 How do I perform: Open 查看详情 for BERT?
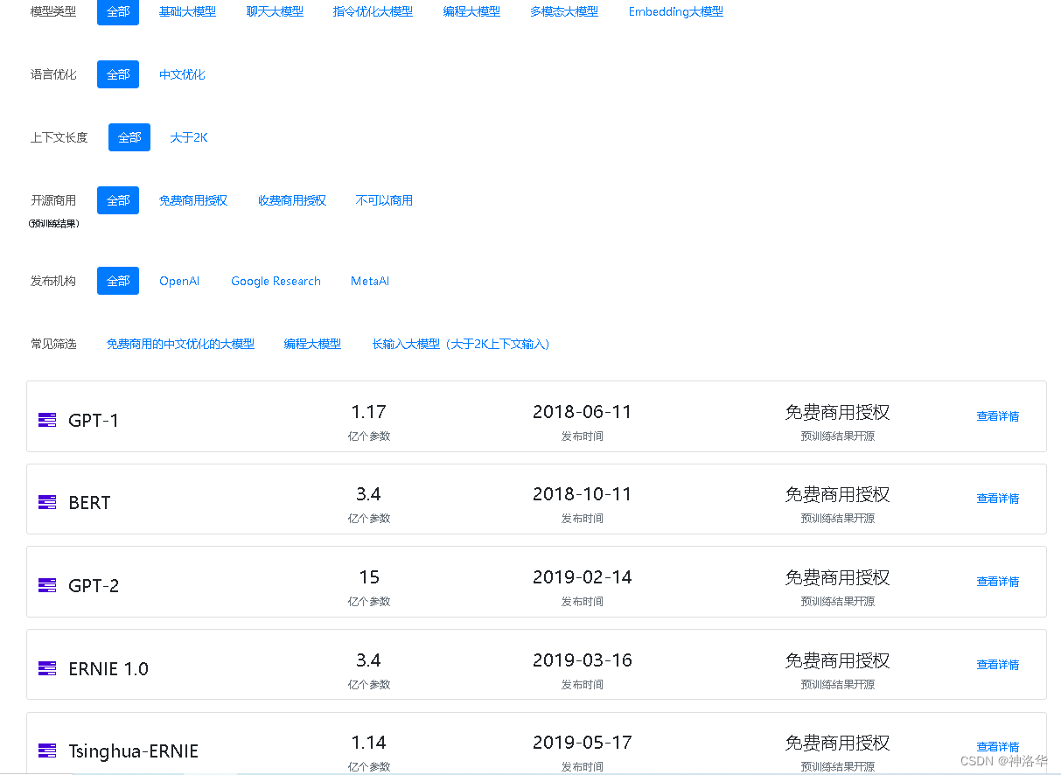[x=998, y=499]
